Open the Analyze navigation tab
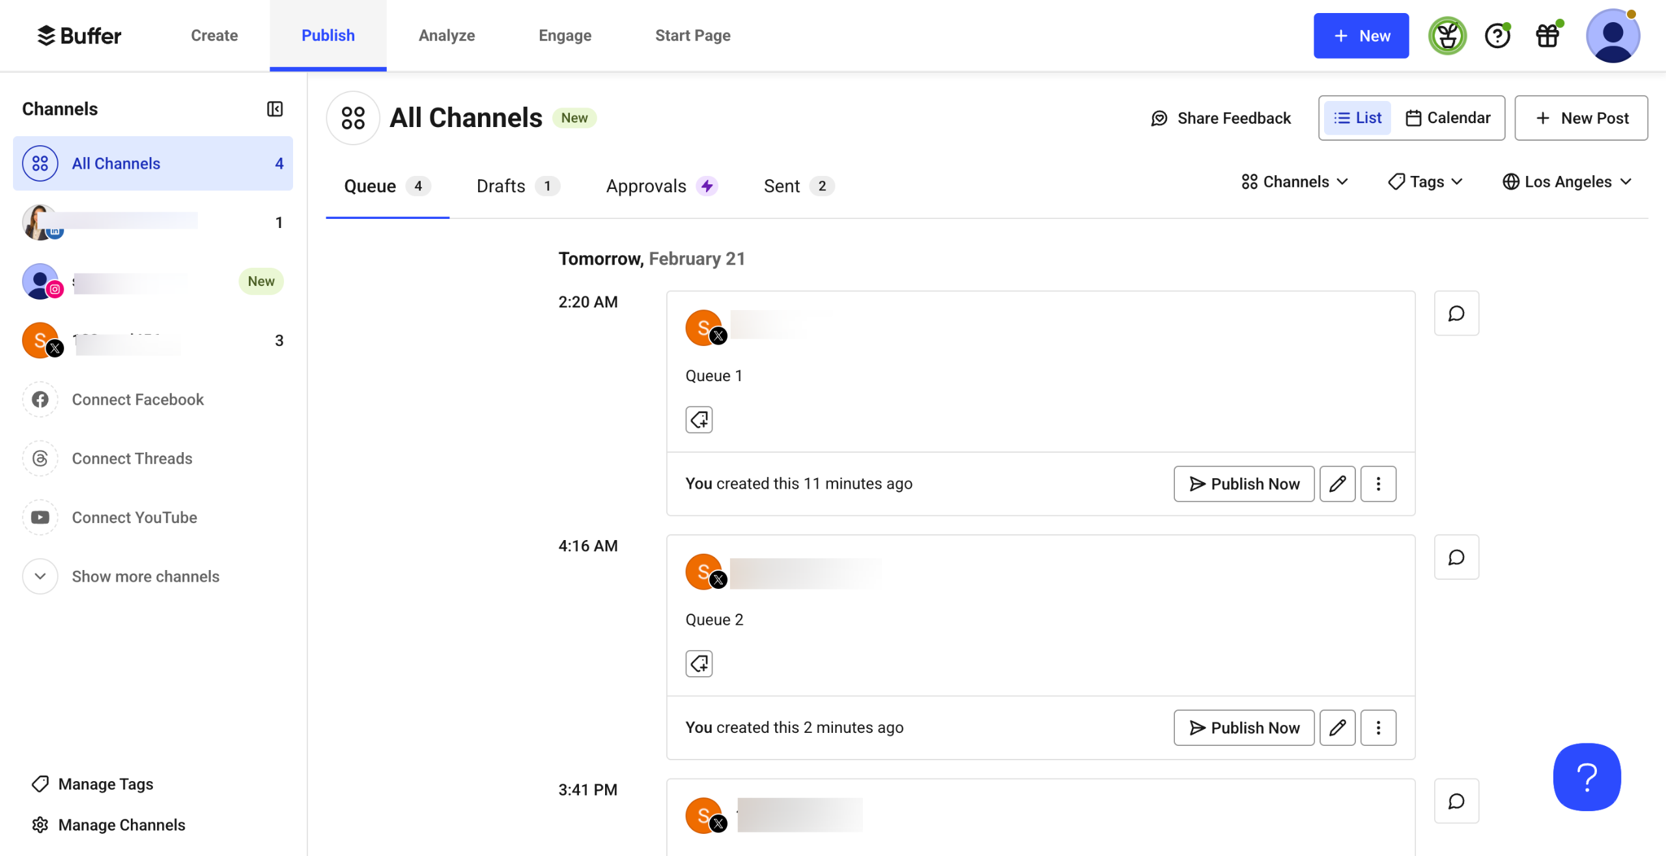 [446, 36]
